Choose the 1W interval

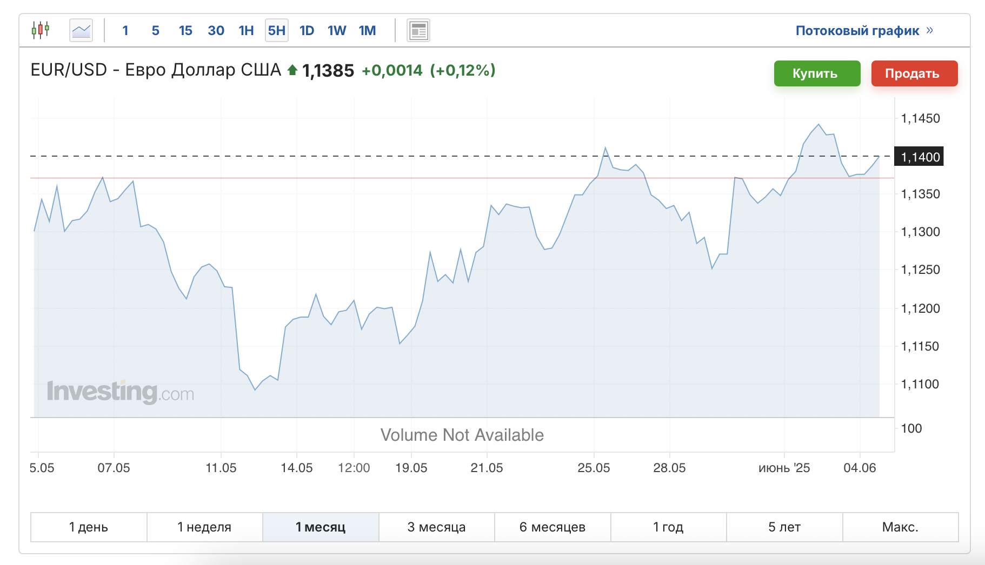click(x=337, y=31)
